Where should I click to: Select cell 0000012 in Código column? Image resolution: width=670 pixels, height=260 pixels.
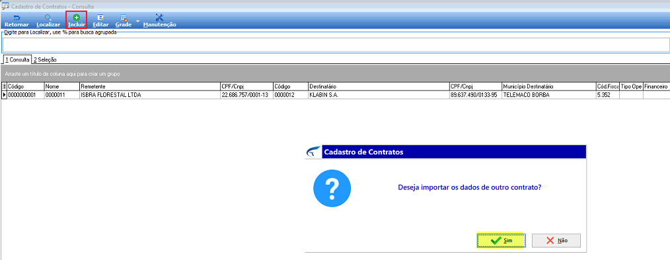click(x=290, y=94)
